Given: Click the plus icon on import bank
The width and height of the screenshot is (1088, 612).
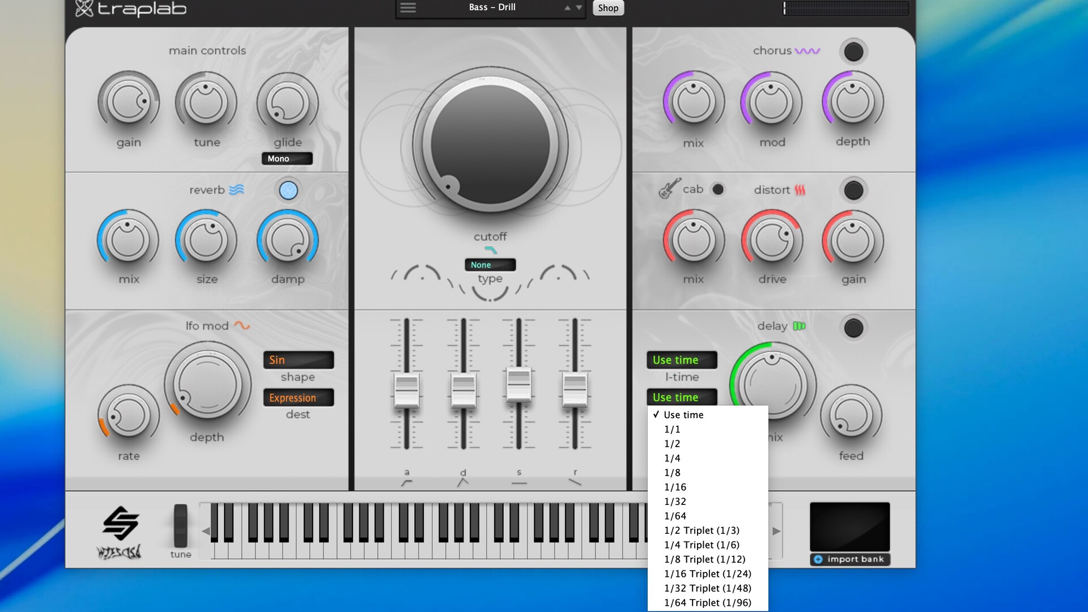Looking at the screenshot, I should coord(818,559).
